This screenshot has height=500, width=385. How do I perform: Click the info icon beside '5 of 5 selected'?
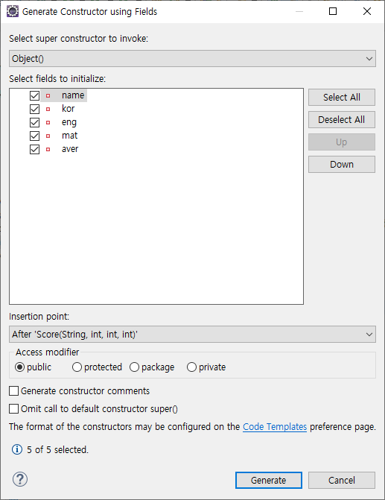tap(17, 449)
